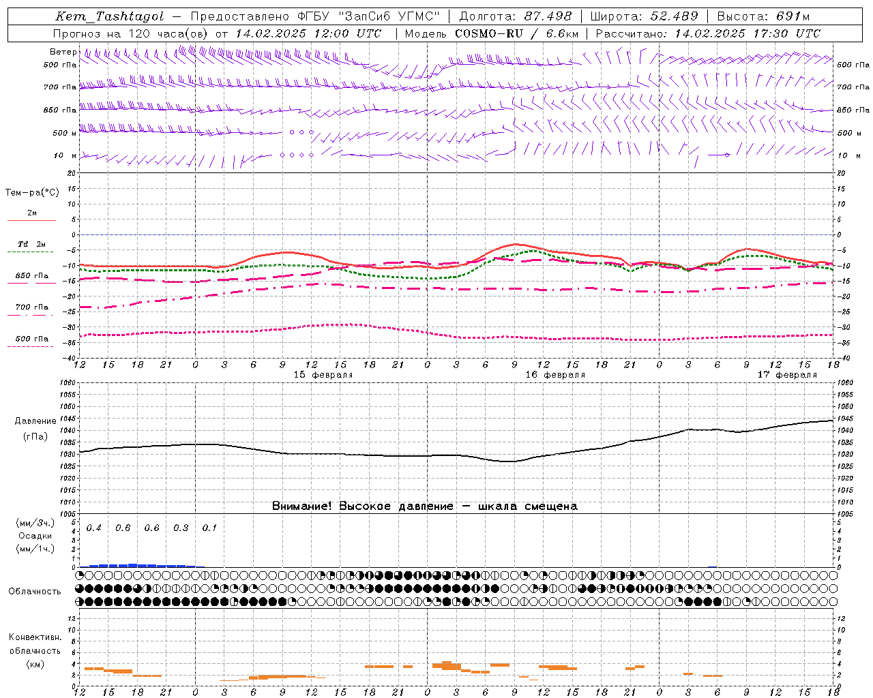Select the Тем-ра(°C) temperature label
Viewport: 873px width, 698px height.
pyautogui.click(x=32, y=193)
